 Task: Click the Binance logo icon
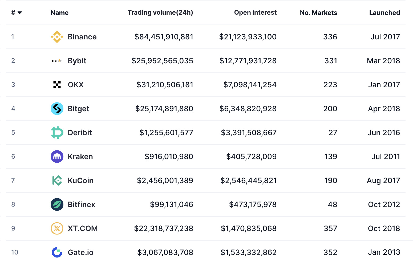tap(57, 37)
